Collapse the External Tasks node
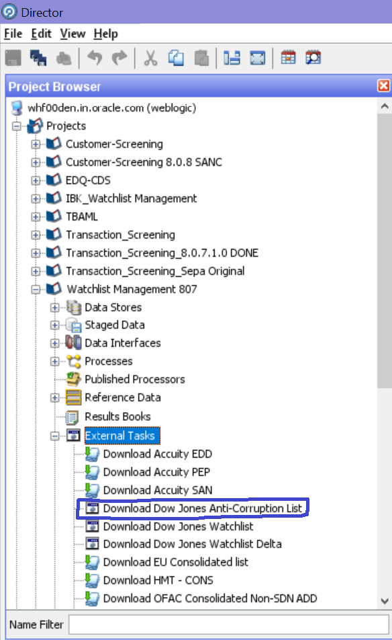The height and width of the screenshot is (640, 392). tap(55, 436)
